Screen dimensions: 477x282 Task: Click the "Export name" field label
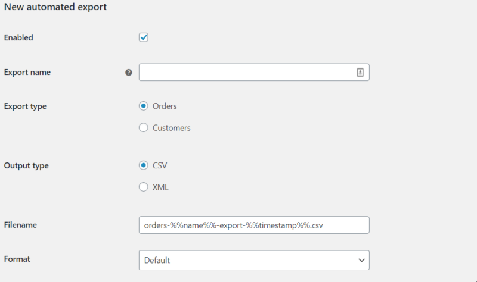[27, 72]
